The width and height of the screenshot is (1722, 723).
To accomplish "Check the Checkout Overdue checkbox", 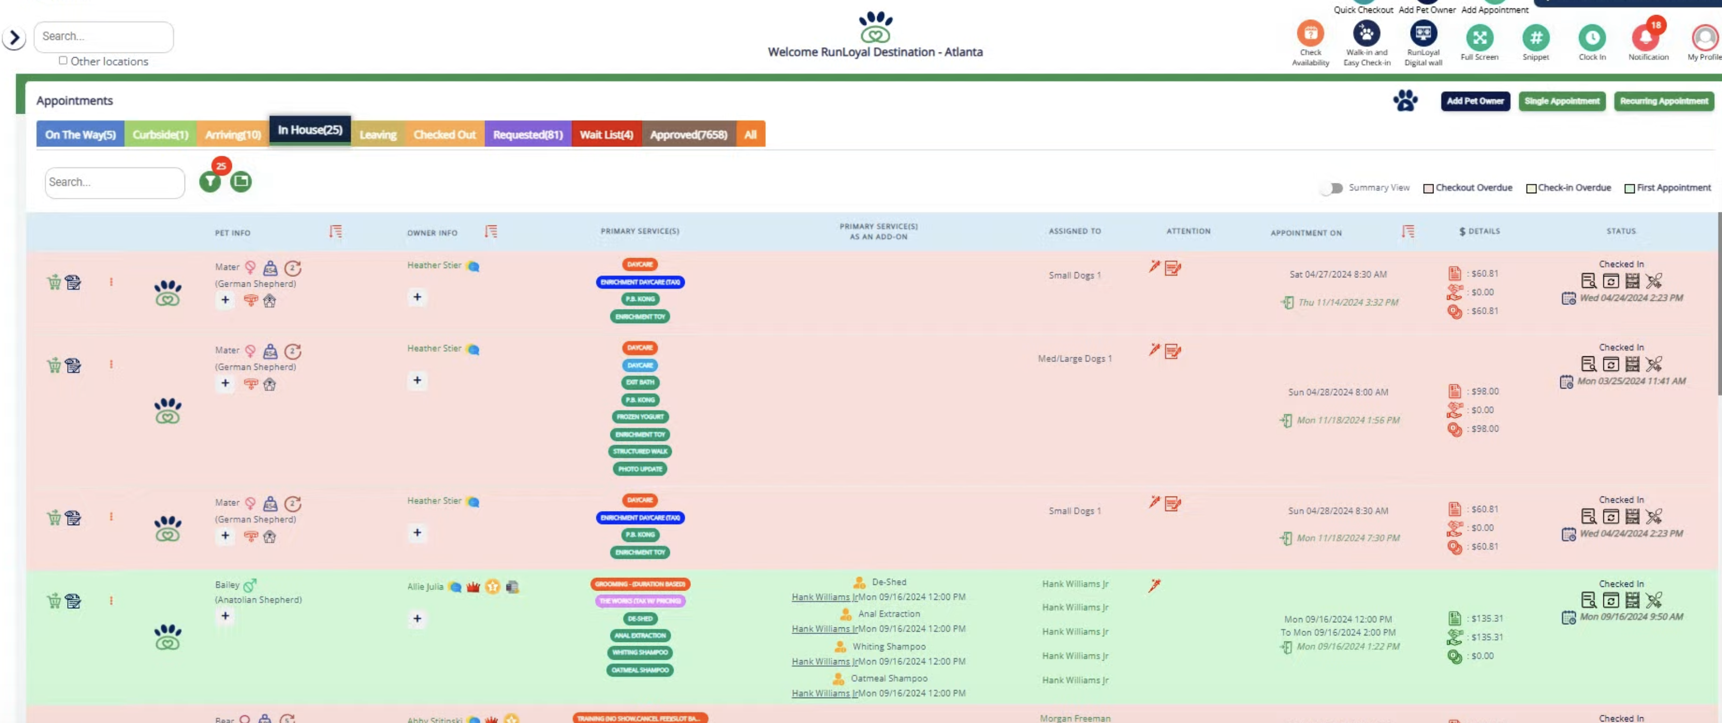I will pyautogui.click(x=1429, y=188).
